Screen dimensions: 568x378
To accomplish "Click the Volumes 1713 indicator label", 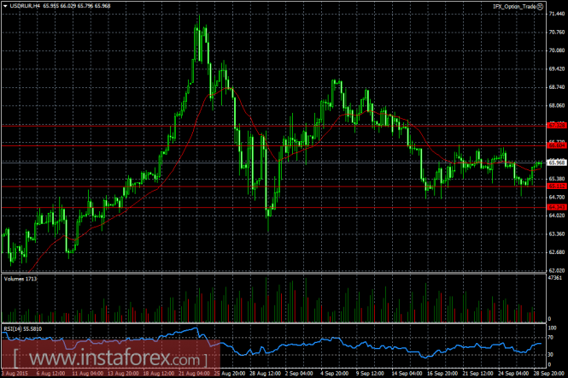I will pyautogui.click(x=20, y=279).
